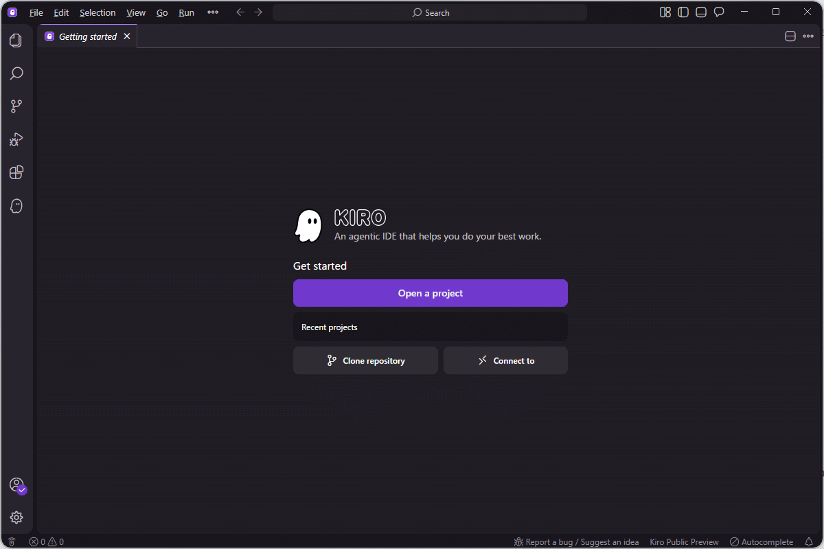Open the File menu

tap(36, 12)
